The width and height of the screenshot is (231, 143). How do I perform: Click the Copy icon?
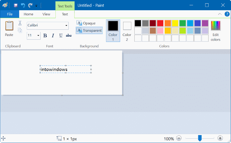click(20, 30)
